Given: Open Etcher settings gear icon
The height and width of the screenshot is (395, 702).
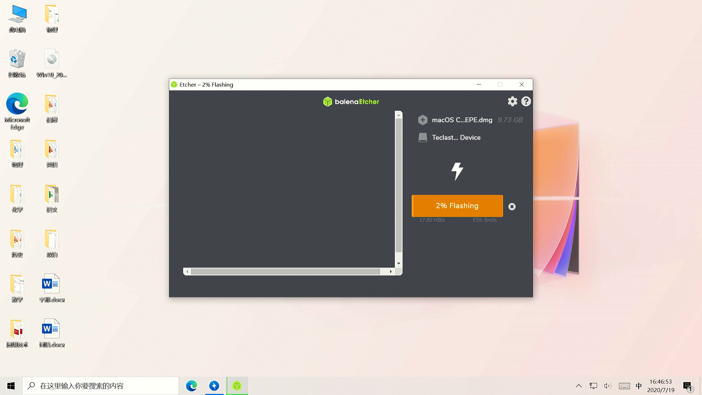Looking at the screenshot, I should (x=513, y=101).
